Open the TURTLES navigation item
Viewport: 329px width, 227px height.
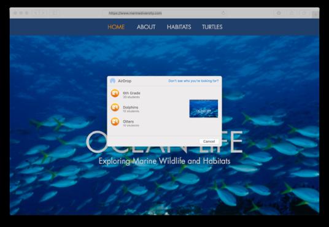(212, 27)
